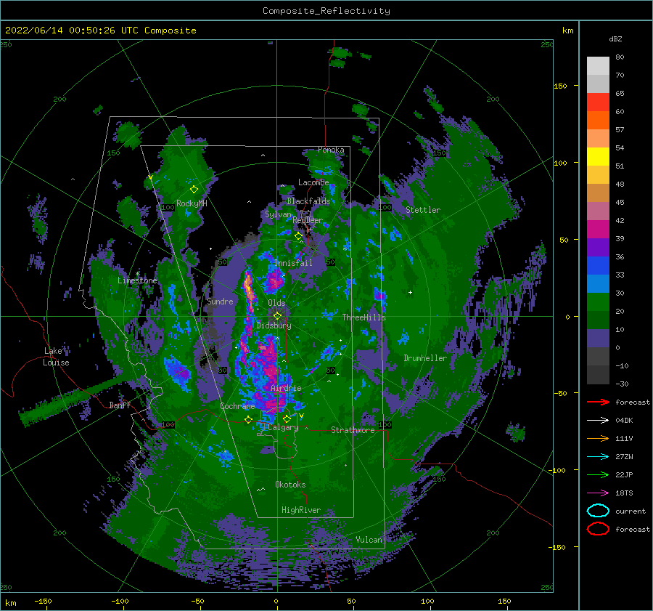Click the RedDeer city label
653x611 pixels.
click(308, 220)
